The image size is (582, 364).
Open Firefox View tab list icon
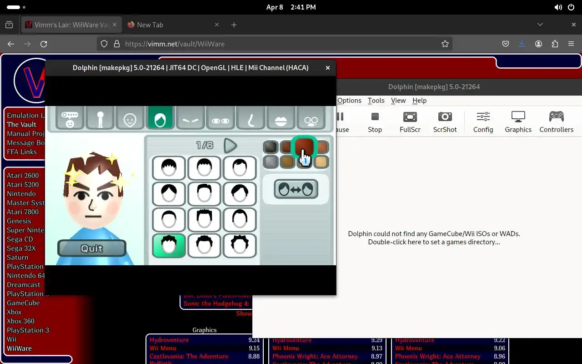click(x=9, y=25)
